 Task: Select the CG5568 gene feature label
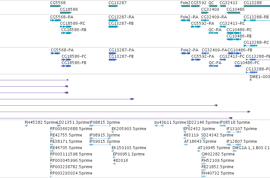58,3
